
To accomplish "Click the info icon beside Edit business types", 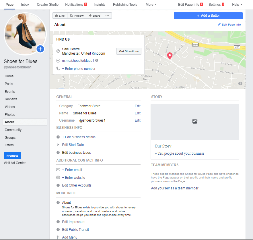I will point(58,153).
